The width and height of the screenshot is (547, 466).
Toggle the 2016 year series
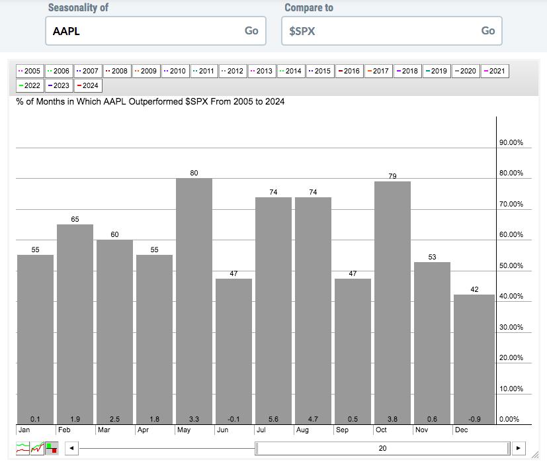[349, 71]
